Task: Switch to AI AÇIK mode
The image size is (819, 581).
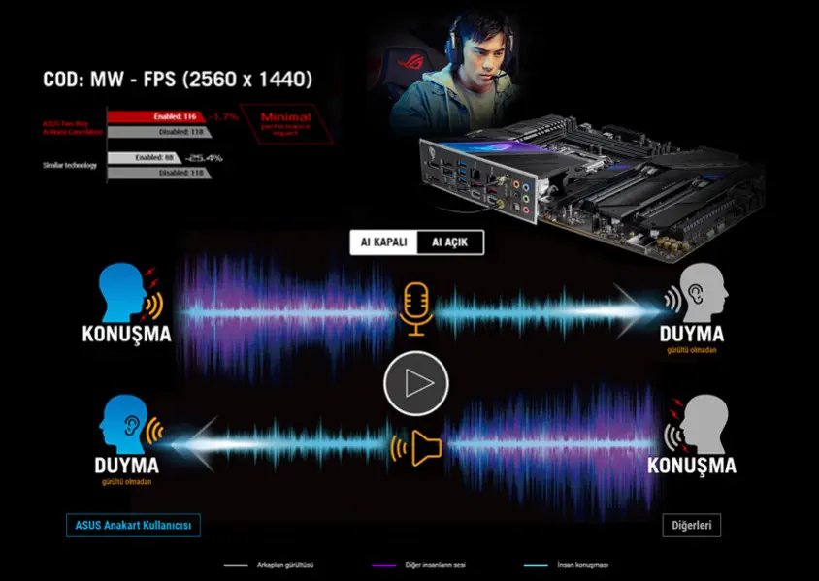Action: [x=449, y=242]
